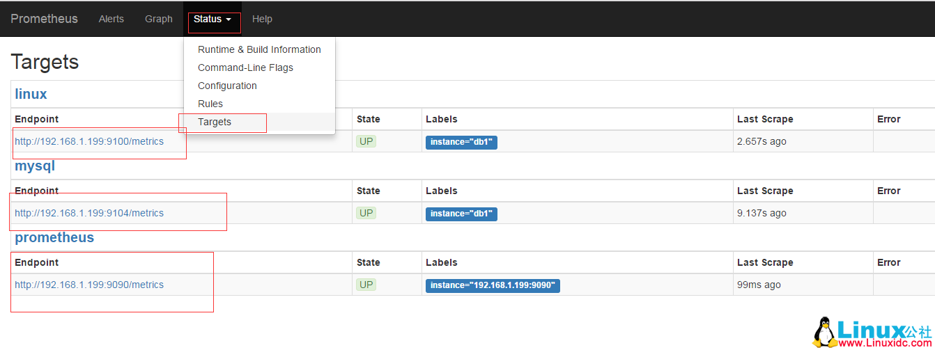This screenshot has height=350, width=935.
Task: Click instance="192.168.1.199:9090" label
Action: (493, 285)
